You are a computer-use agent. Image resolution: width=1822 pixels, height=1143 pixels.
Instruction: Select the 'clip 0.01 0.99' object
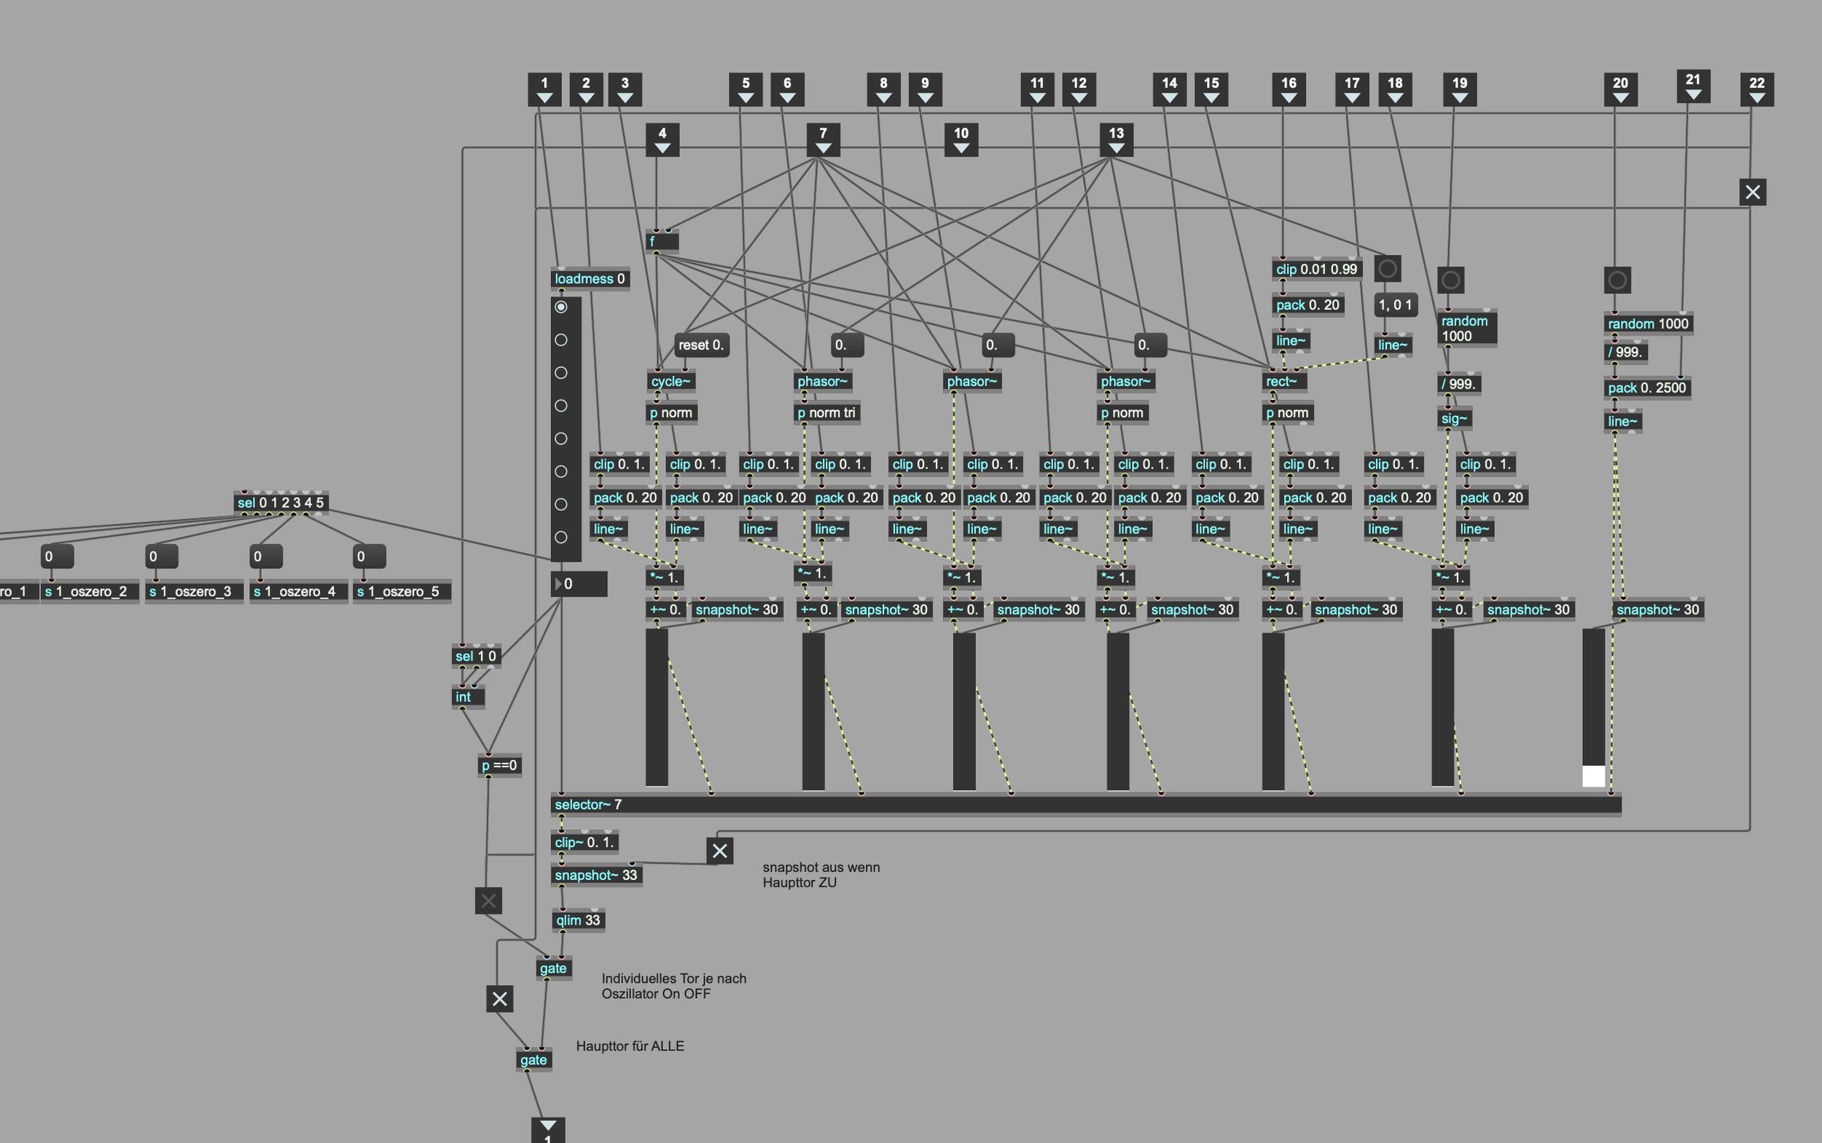[1317, 269]
